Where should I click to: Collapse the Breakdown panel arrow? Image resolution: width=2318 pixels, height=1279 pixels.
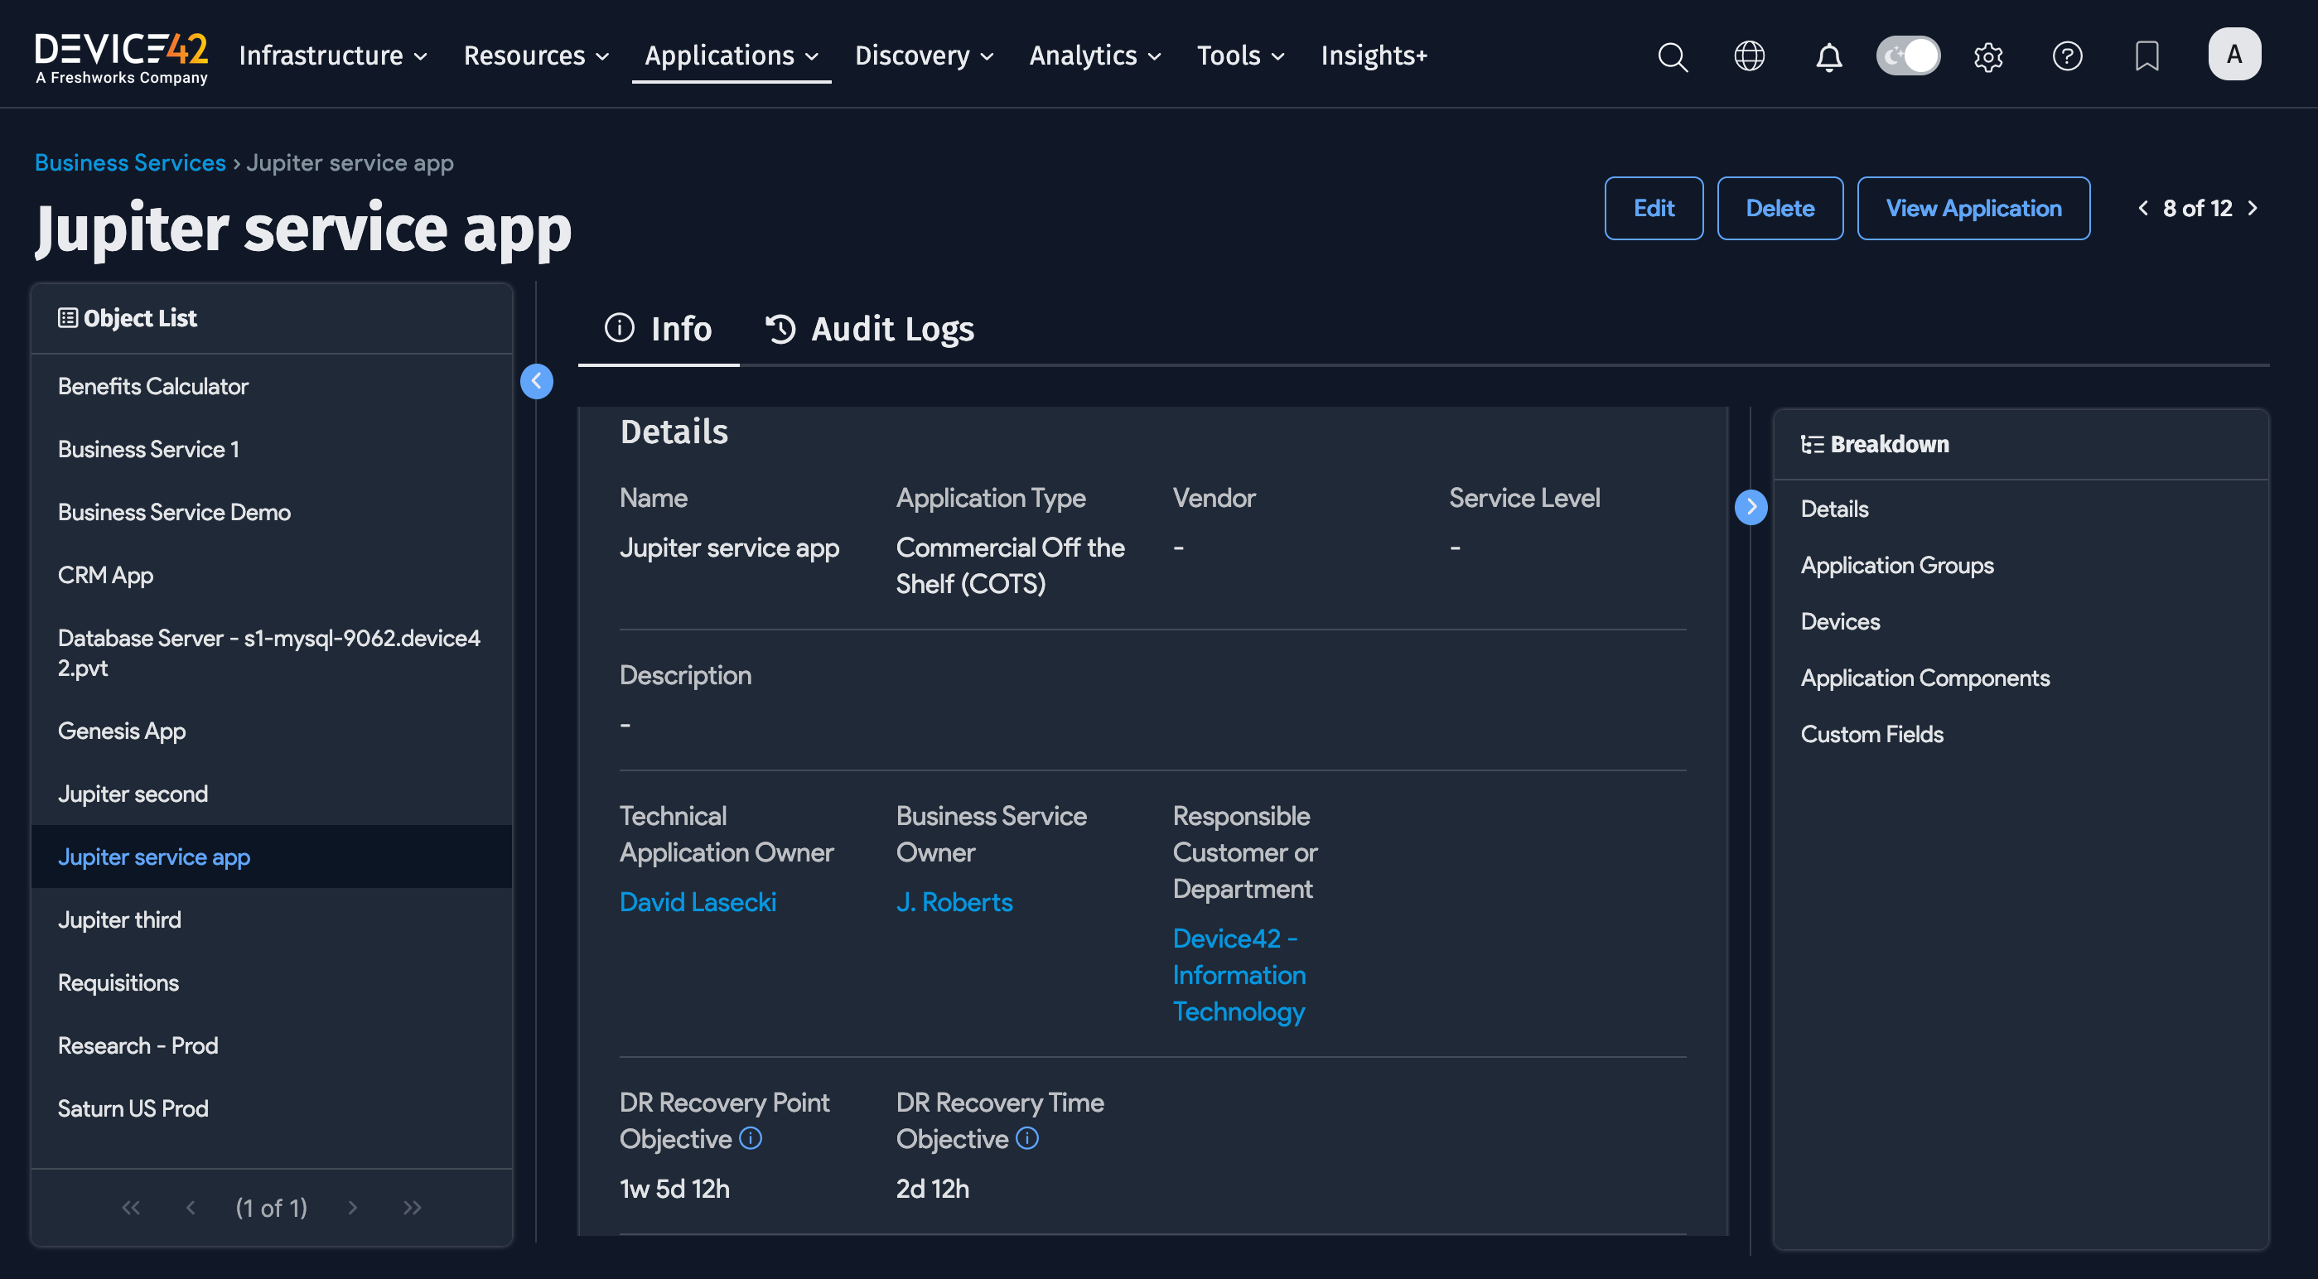pos(1751,507)
